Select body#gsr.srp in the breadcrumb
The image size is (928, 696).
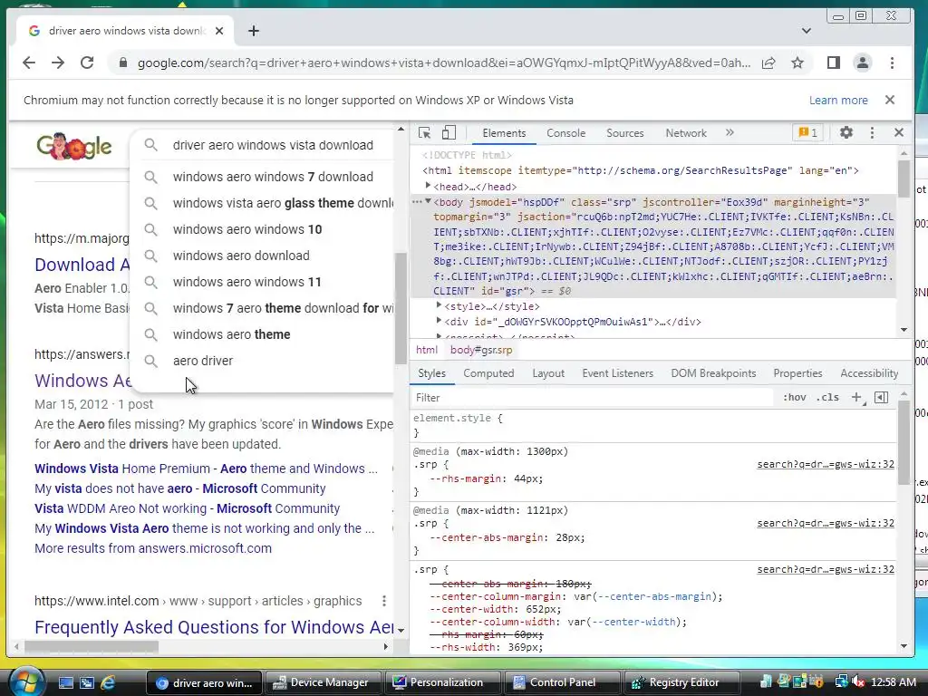click(x=481, y=350)
